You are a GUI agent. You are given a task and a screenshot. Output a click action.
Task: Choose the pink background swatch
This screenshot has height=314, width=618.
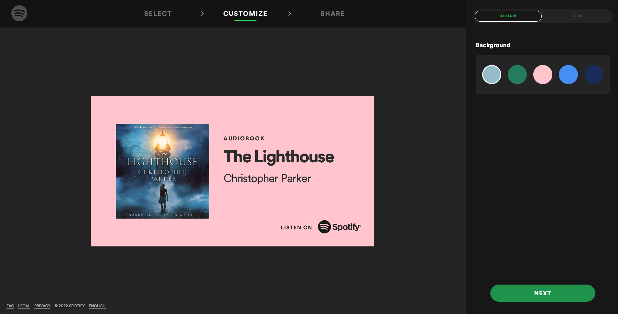pos(543,74)
